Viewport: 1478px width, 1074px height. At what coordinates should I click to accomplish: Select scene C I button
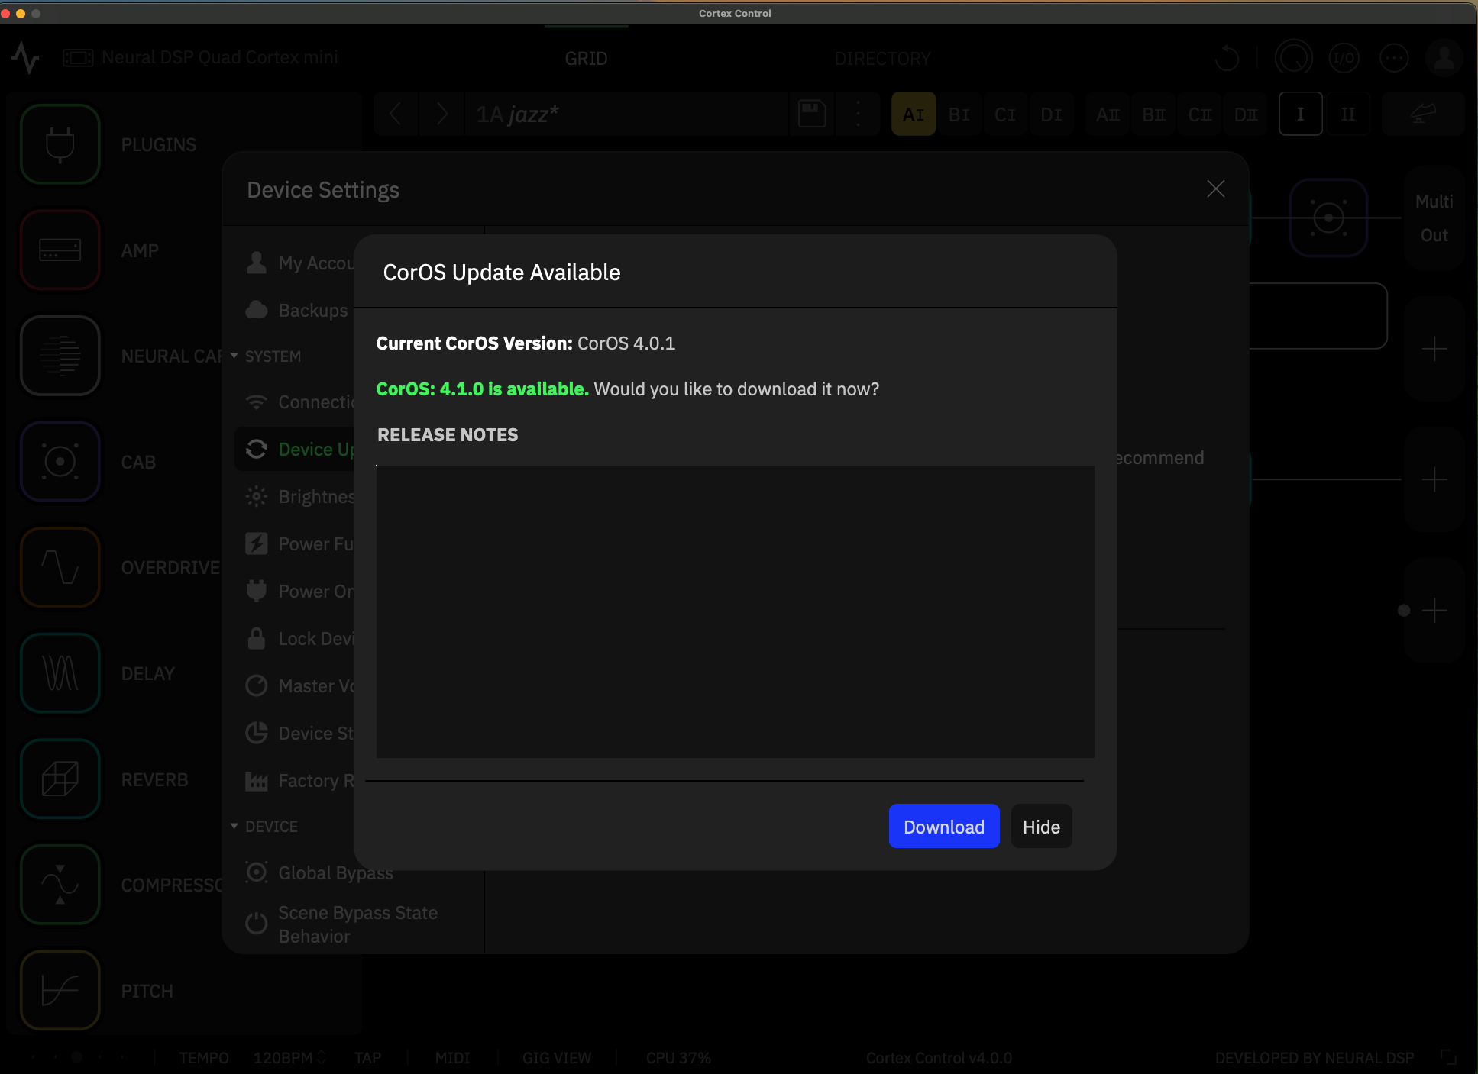(1005, 114)
